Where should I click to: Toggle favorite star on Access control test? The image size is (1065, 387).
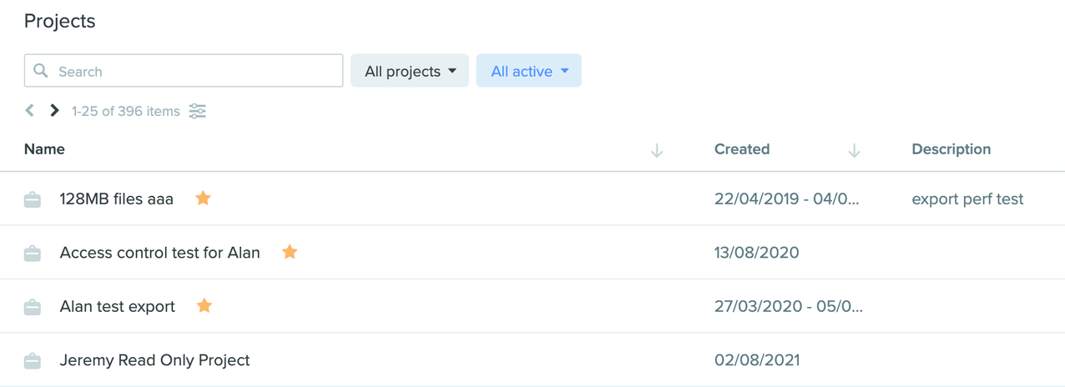290,251
